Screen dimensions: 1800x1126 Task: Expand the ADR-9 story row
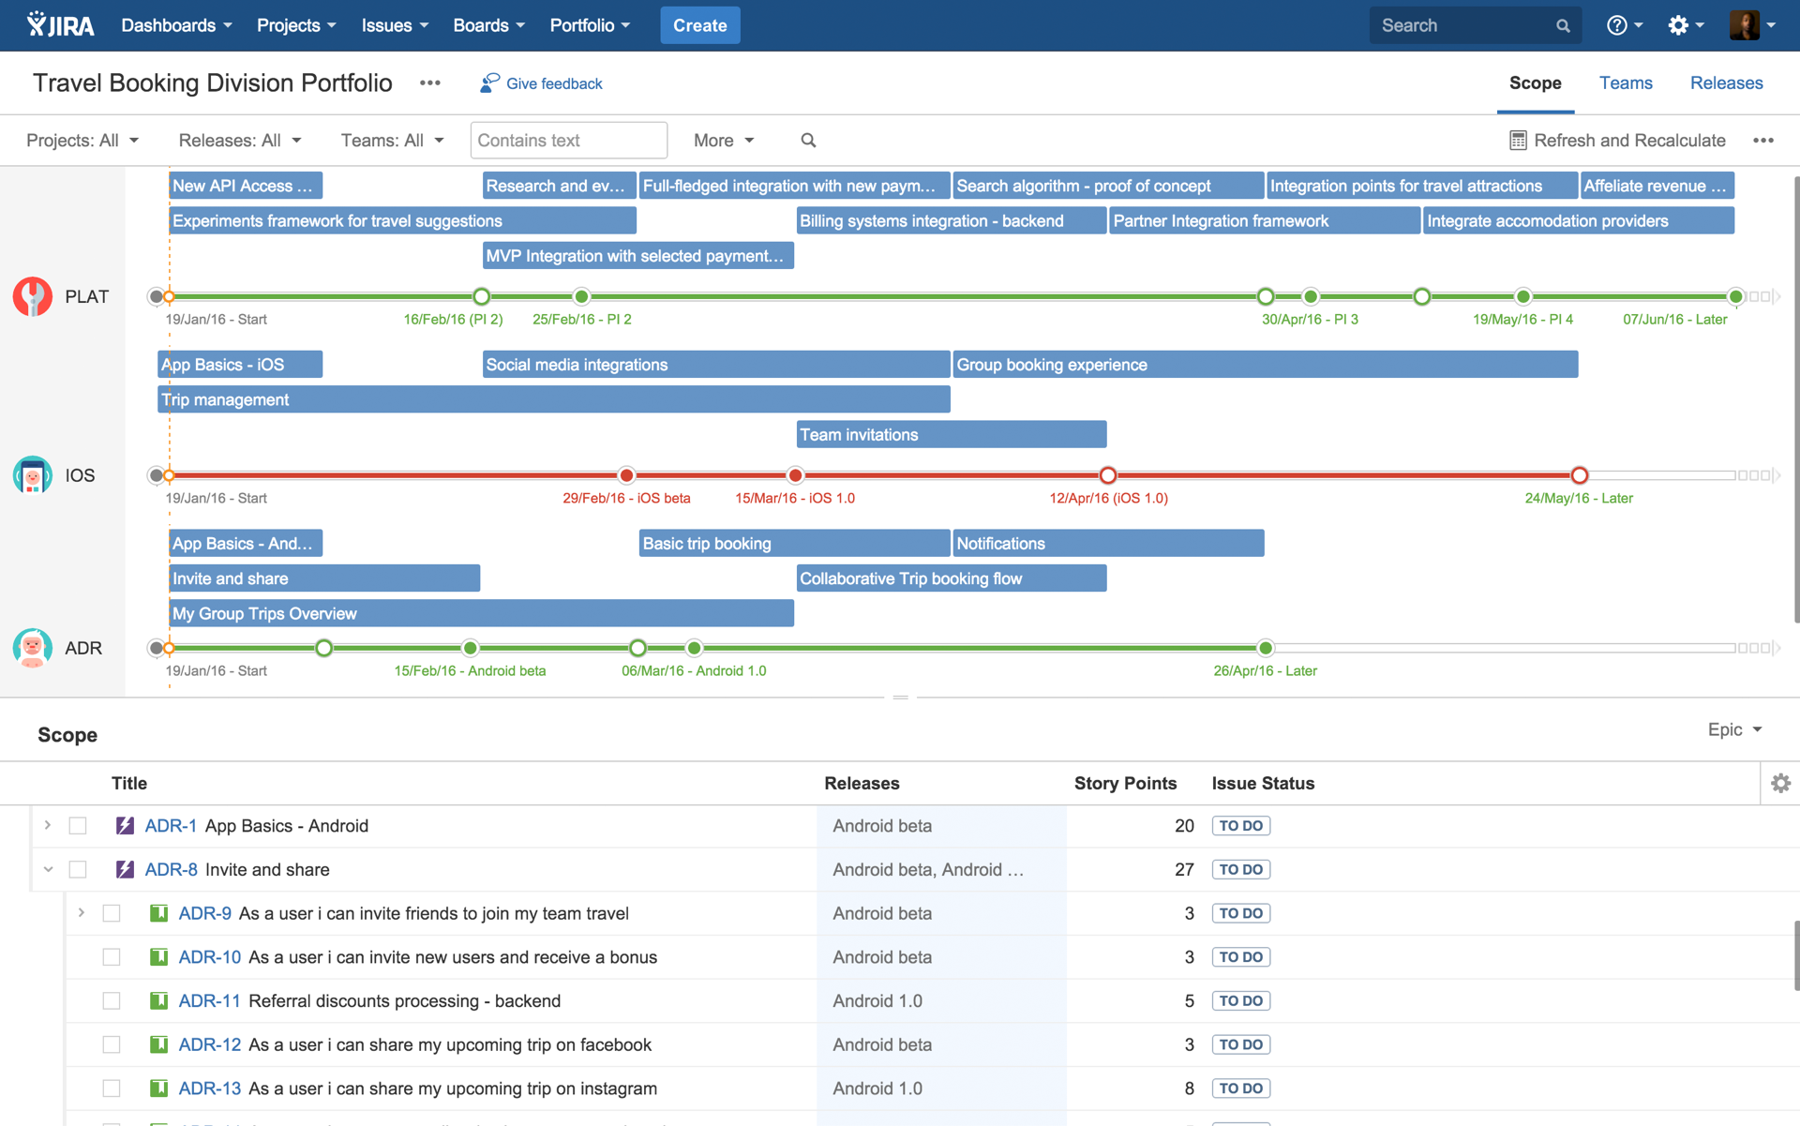[82, 913]
